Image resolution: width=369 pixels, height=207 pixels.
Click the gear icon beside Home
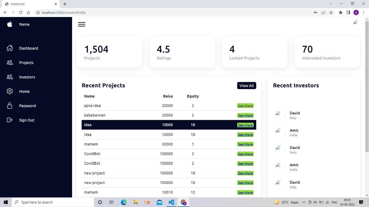(10, 91)
